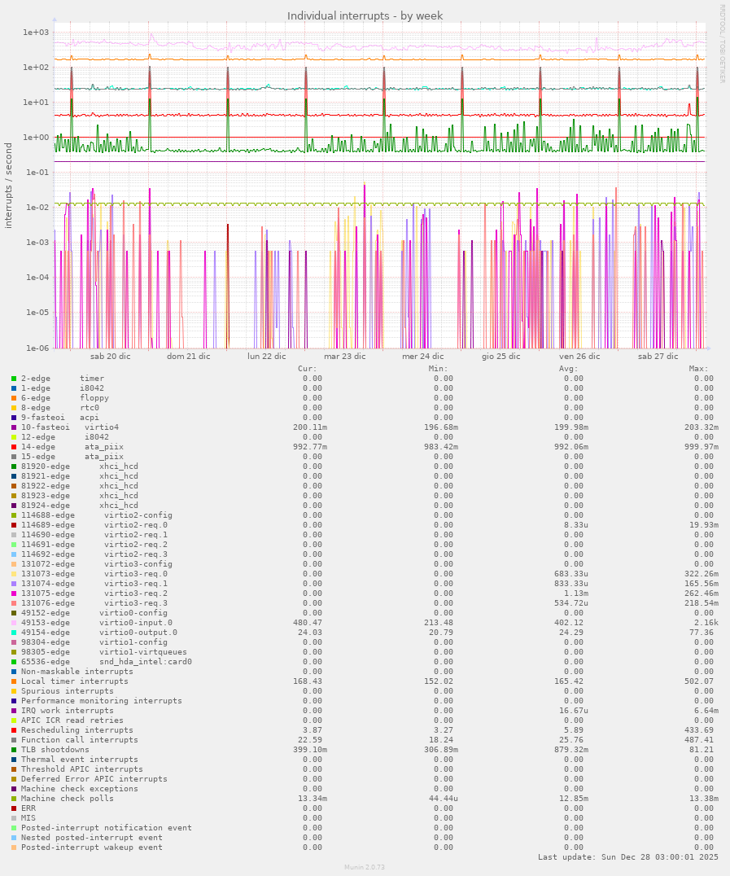730x876 pixels.
Task: Click the 'mar 23 dic' date label
Action: 344,357
